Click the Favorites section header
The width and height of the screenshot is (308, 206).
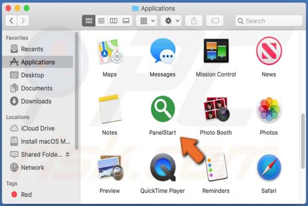pyautogui.click(x=17, y=38)
